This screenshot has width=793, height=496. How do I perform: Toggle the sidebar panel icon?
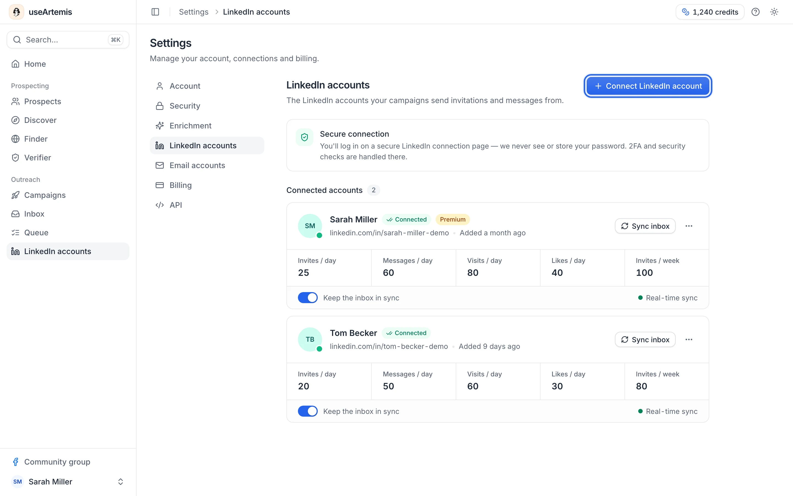pos(155,12)
